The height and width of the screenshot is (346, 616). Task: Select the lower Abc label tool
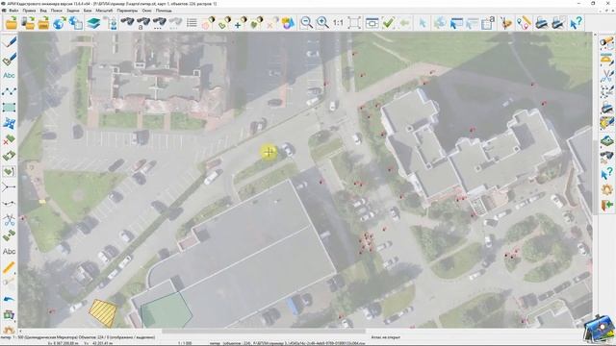(9, 252)
